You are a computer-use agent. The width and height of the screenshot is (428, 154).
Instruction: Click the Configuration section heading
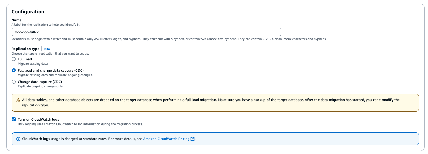click(x=28, y=12)
